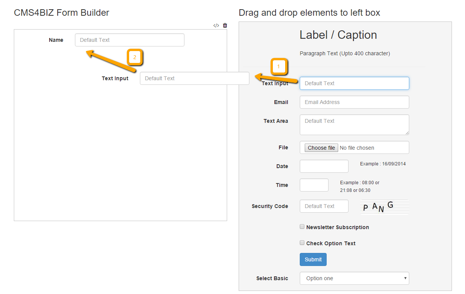This screenshot has width=465, height=294.
Task: Select the Paragraph Text element
Action: click(345, 53)
